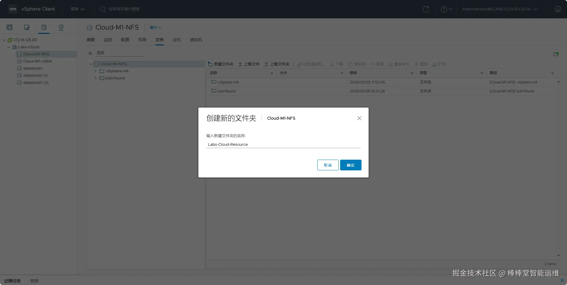Click the filter icon on the 类型 column
Viewport: 567px width, 285px height.
tap(482, 73)
